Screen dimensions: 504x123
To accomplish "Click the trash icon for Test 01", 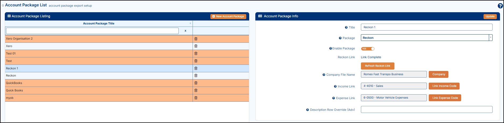I will click(196, 53).
